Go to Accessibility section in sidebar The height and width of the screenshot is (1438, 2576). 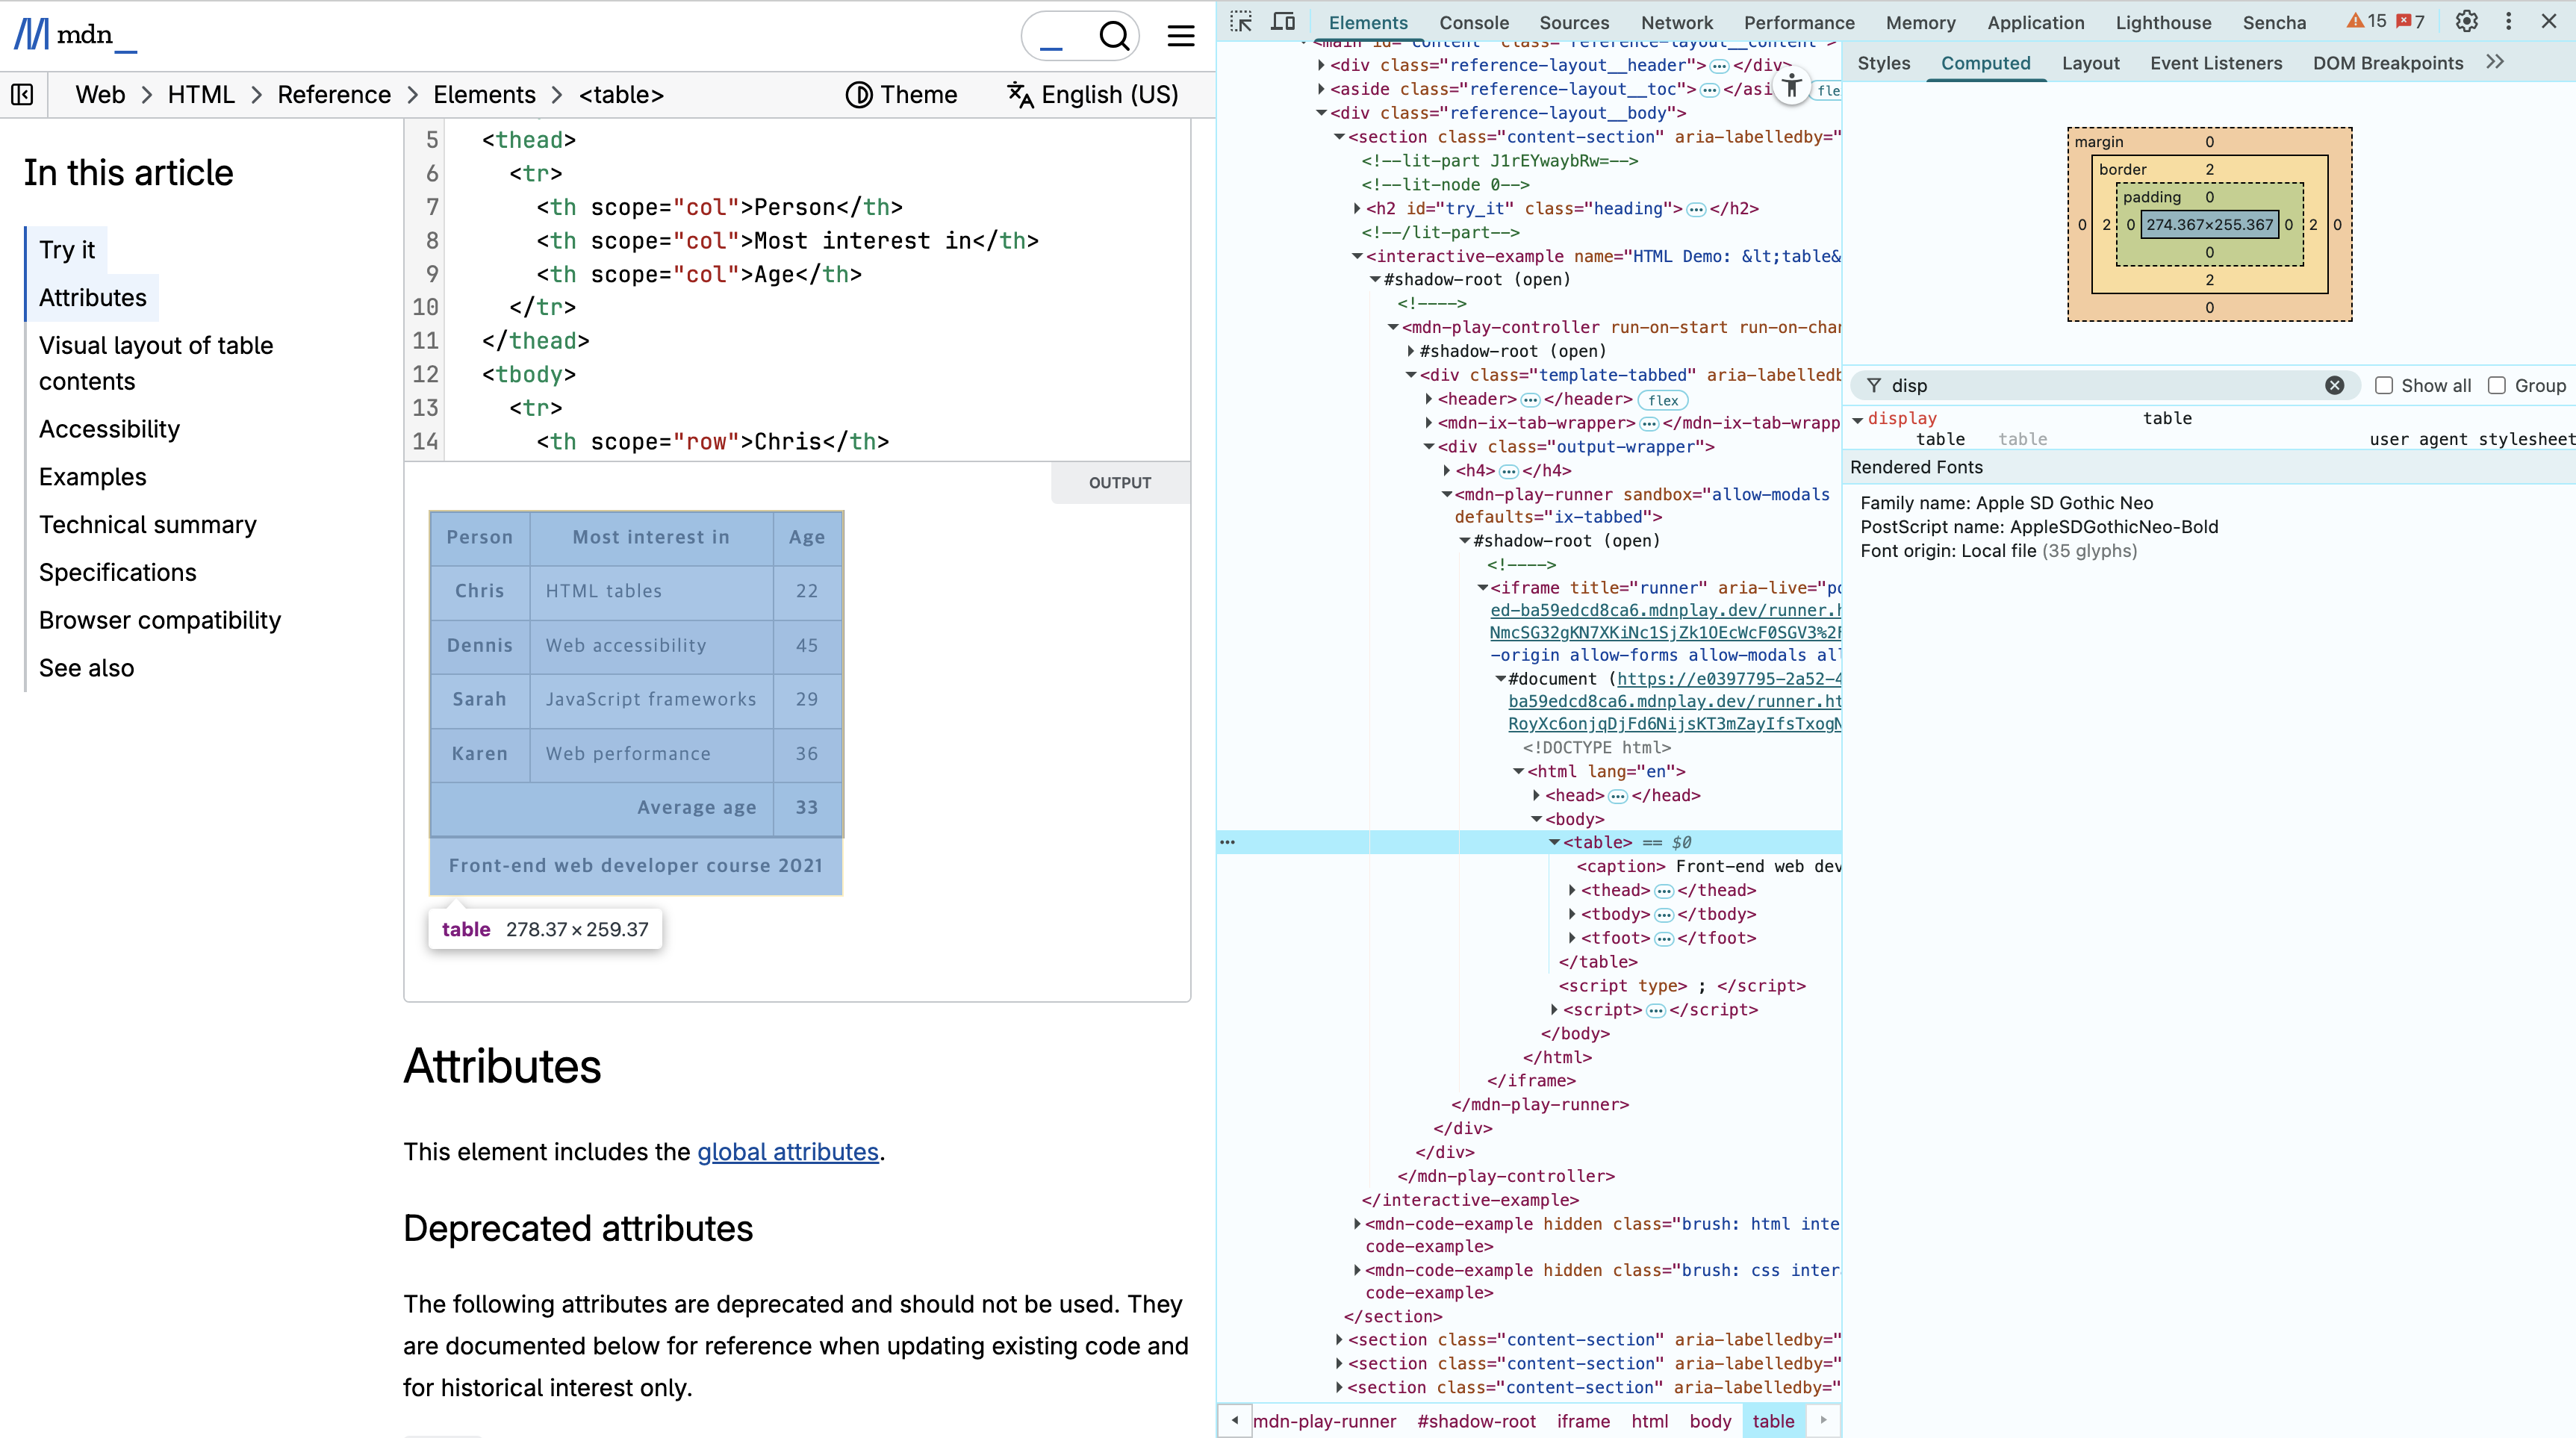coord(109,429)
